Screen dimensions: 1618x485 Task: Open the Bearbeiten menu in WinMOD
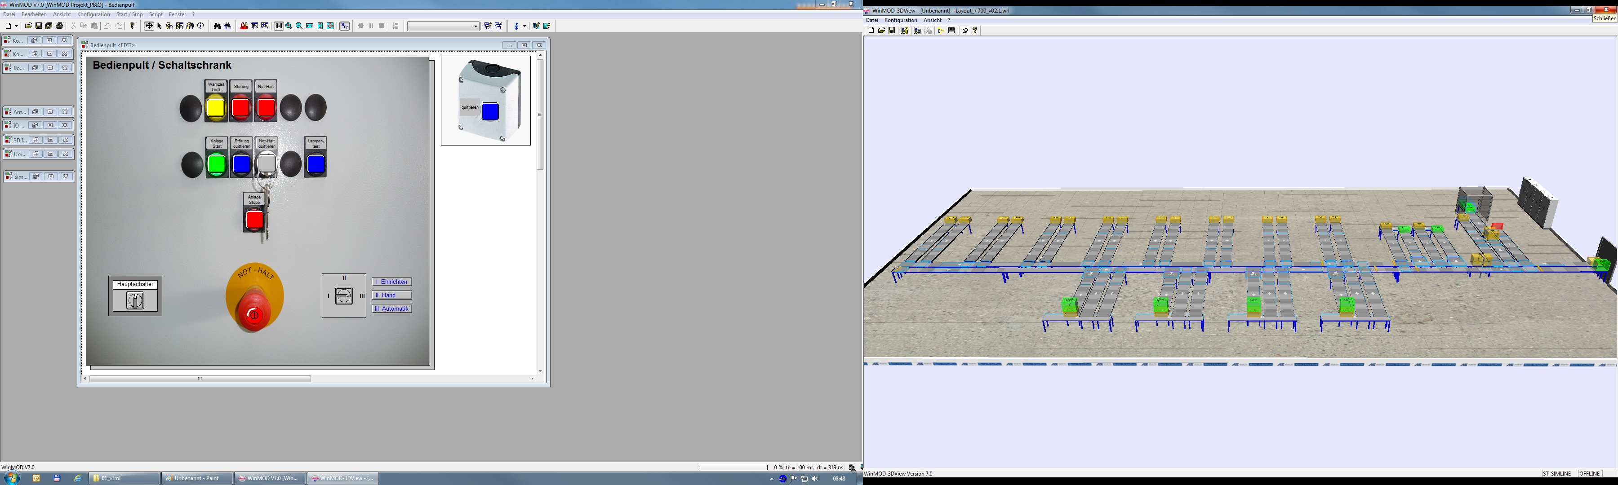[34, 14]
